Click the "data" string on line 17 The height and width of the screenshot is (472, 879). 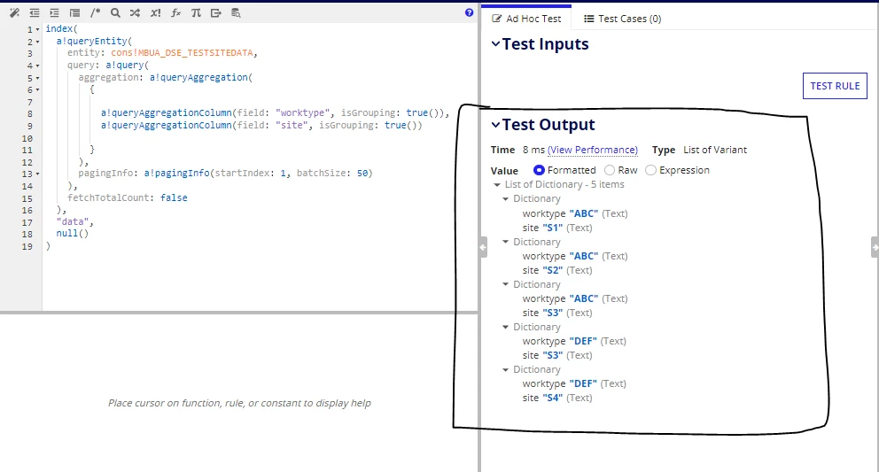pos(73,221)
